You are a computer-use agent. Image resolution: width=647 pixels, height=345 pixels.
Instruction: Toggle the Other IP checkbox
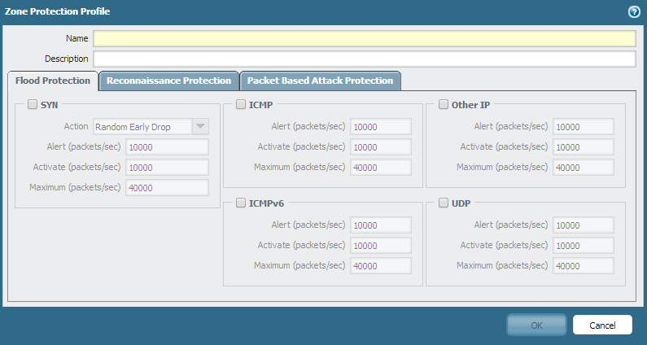point(444,104)
